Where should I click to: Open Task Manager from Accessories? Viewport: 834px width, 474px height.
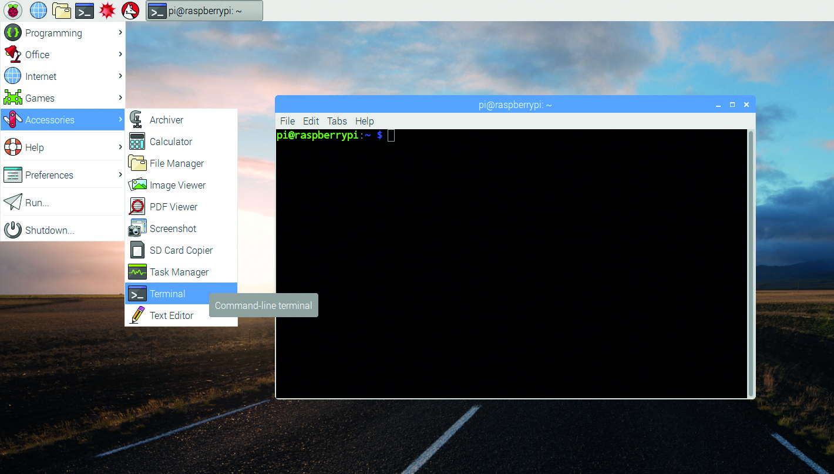click(x=179, y=272)
